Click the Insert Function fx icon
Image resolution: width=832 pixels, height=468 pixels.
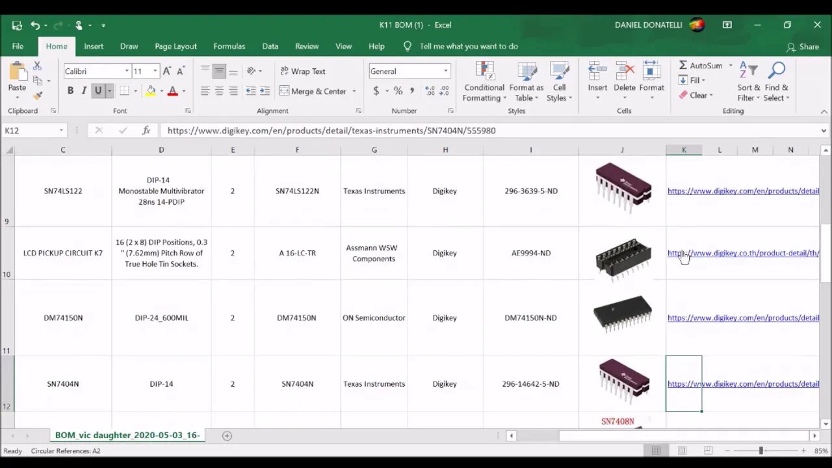pos(146,131)
